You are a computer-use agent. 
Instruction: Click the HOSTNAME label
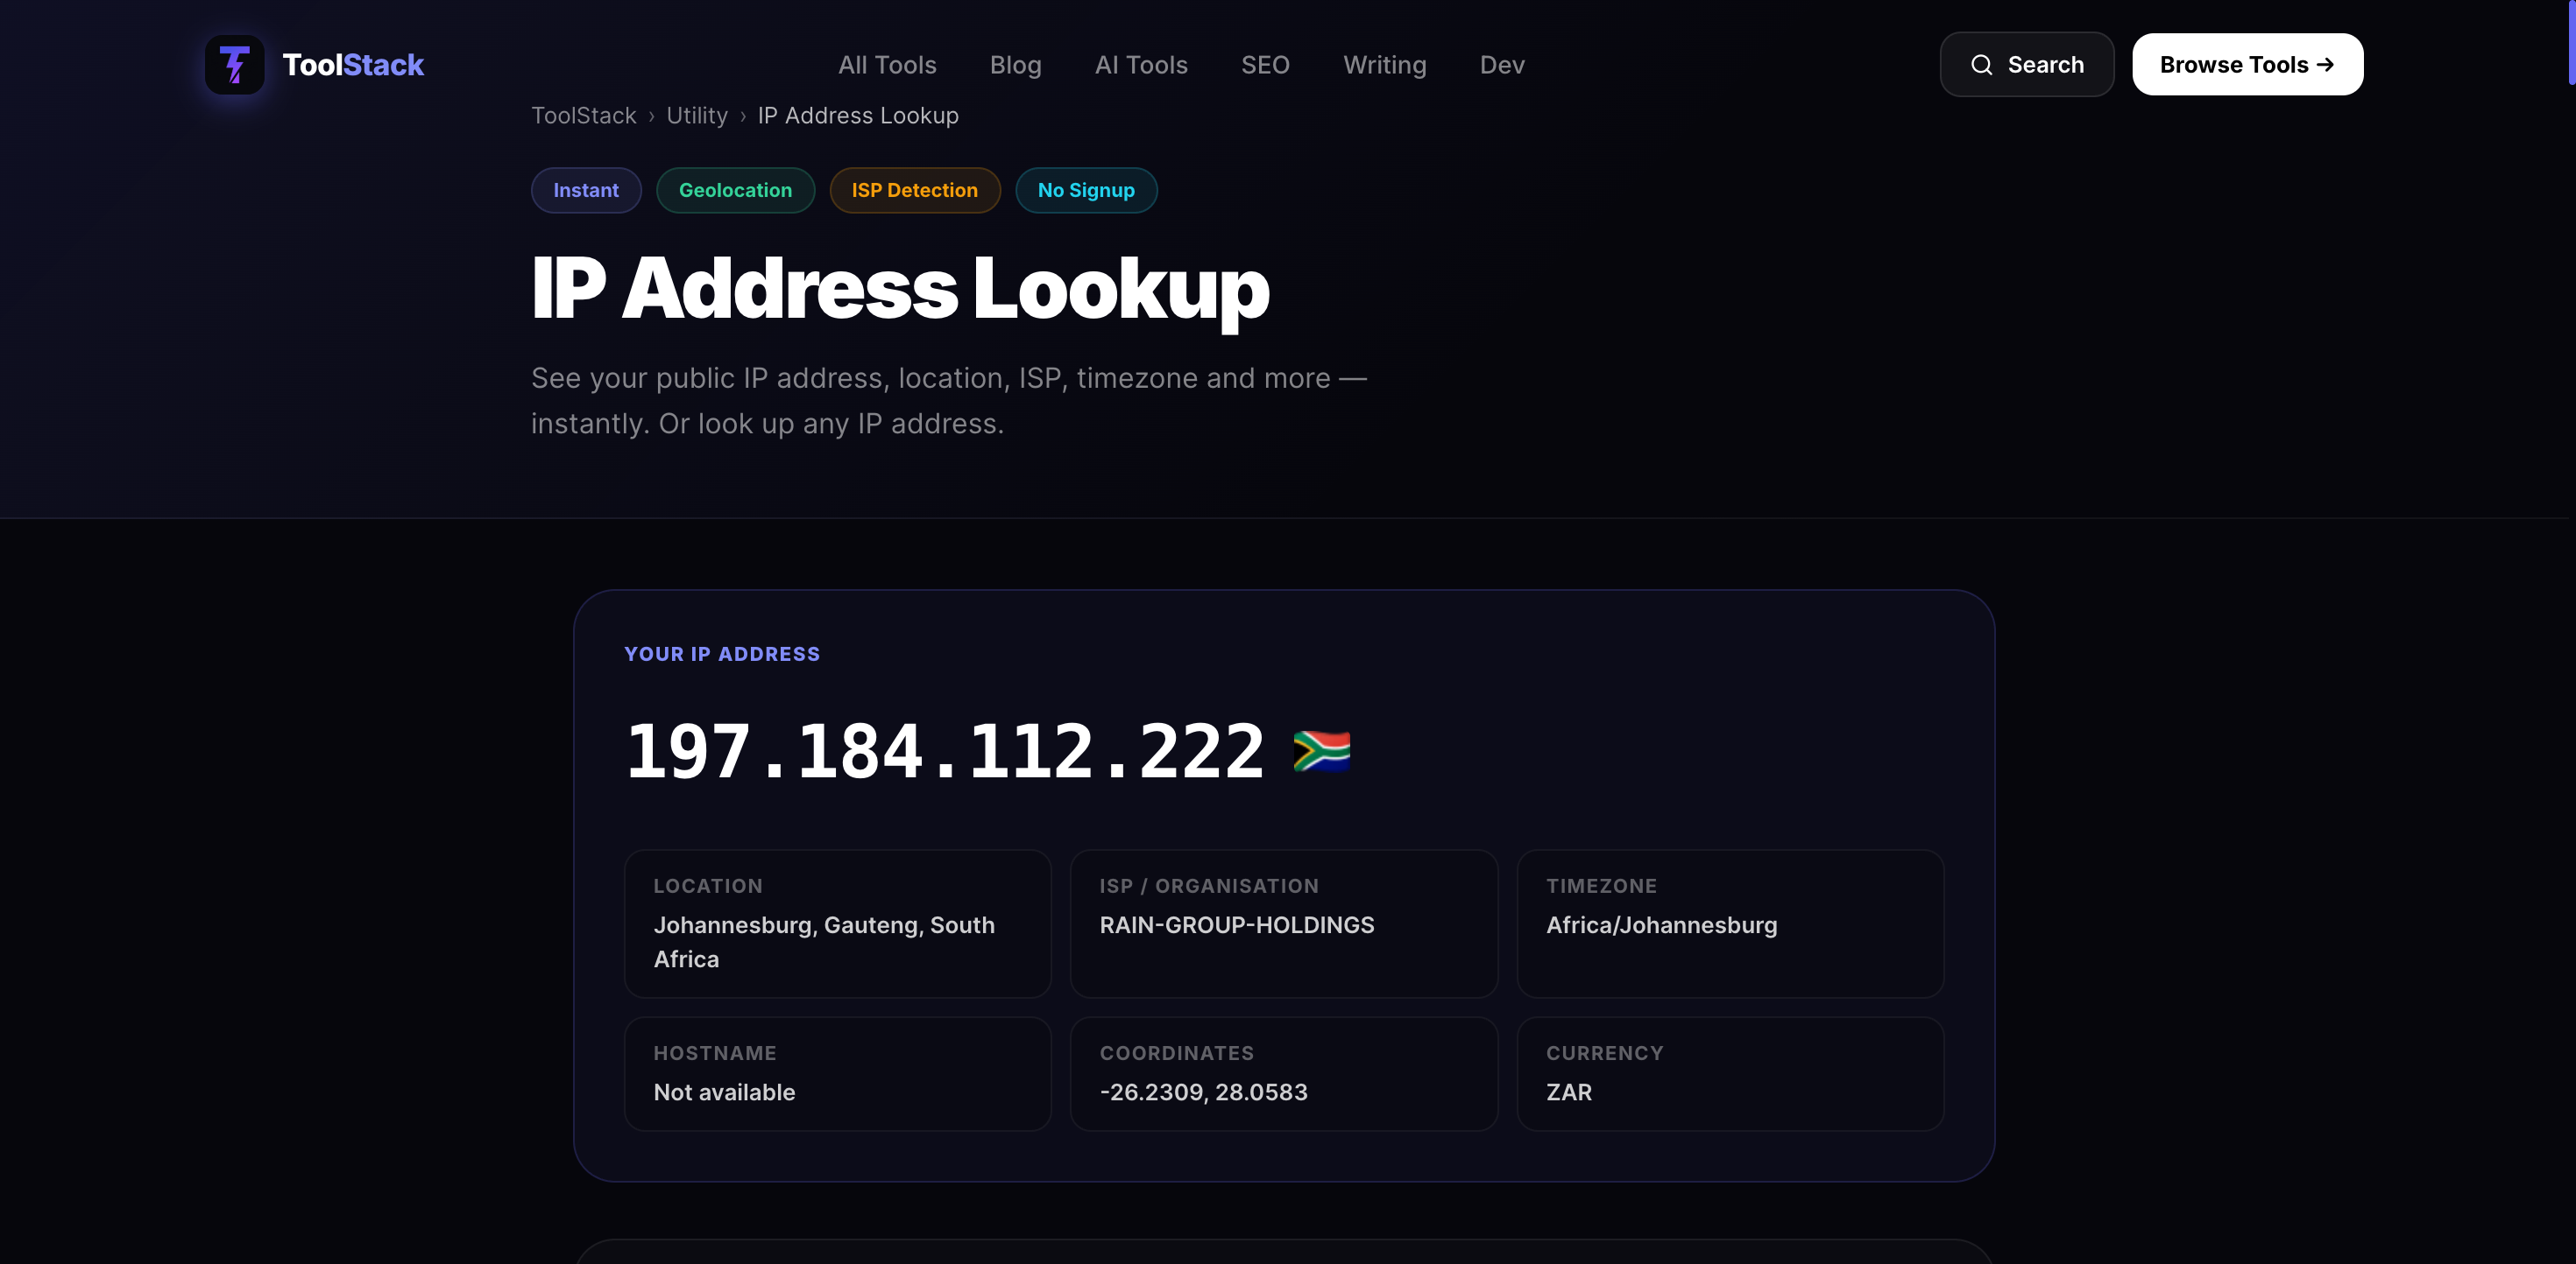[715, 1053]
